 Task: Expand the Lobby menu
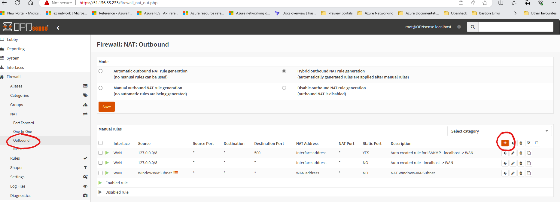click(x=45, y=39)
